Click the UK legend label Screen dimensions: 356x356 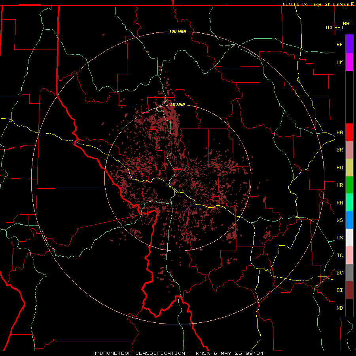click(x=340, y=62)
